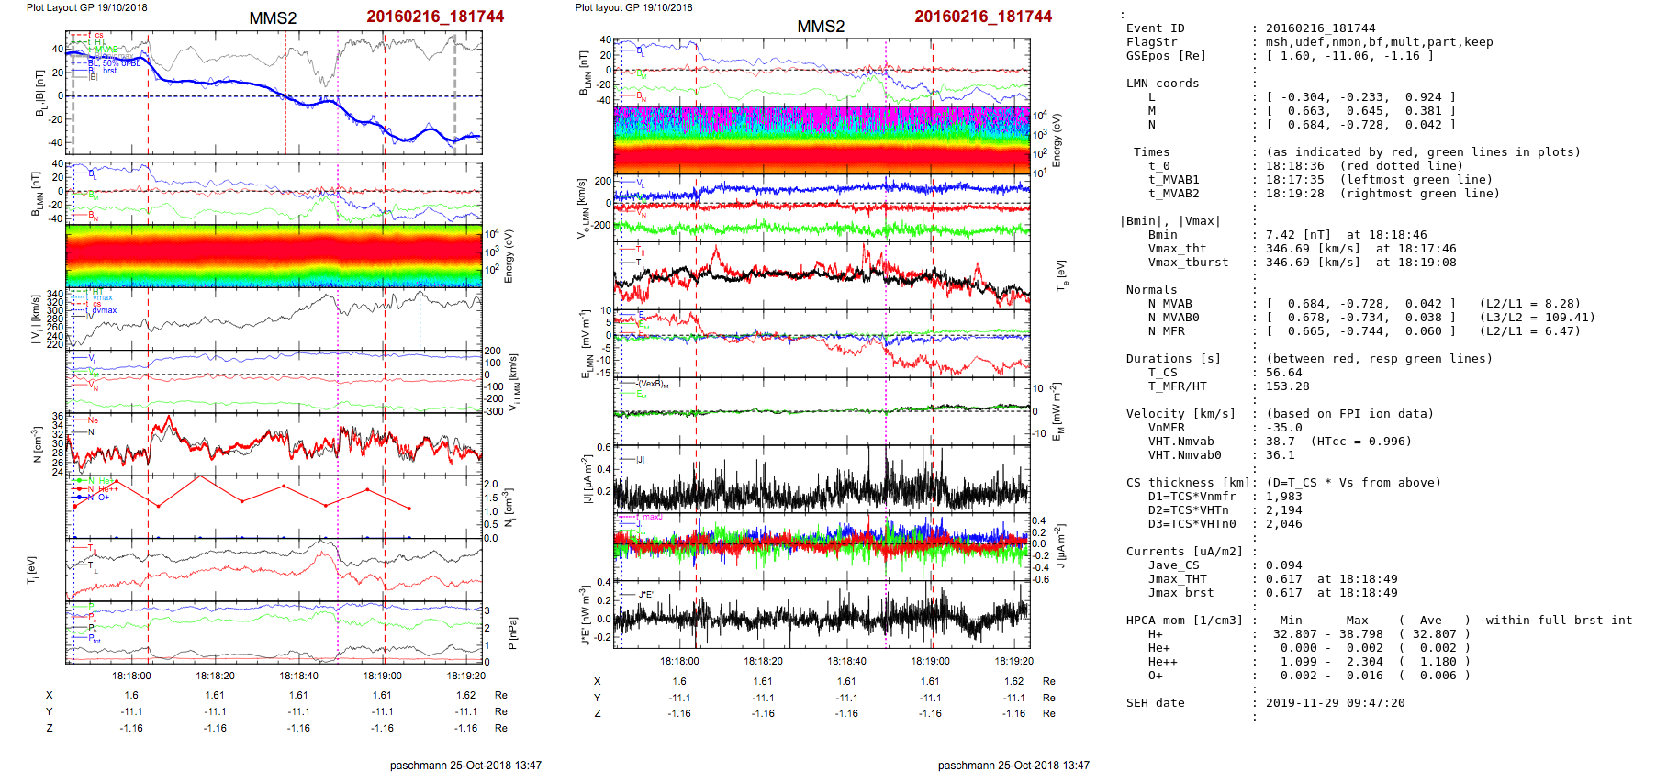Click the electron energy spectrogram in right plot
Viewport: 1656px width, 772px height.
[x=822, y=140]
